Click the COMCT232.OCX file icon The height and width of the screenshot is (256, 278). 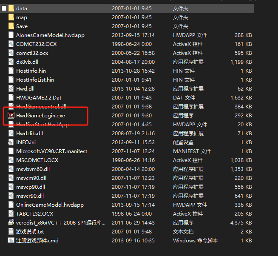(11, 44)
